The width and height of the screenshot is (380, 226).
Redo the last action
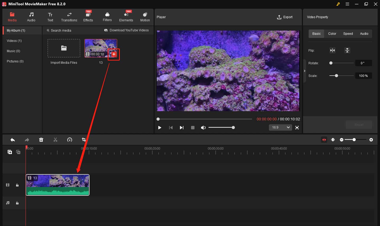pyautogui.click(x=27, y=140)
